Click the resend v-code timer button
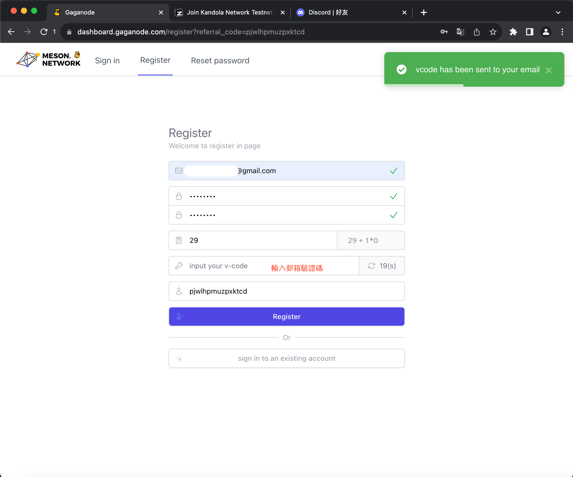This screenshot has width=573, height=477. (381, 266)
